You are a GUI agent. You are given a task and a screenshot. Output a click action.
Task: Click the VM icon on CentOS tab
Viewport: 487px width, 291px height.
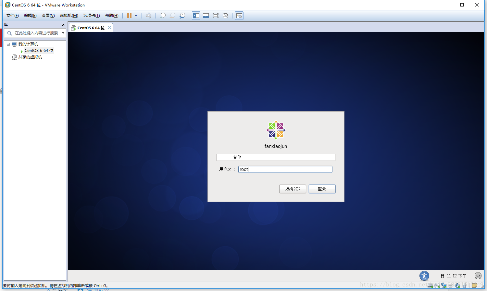[74, 28]
